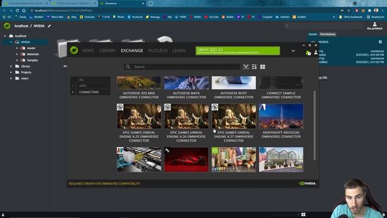The image size is (387, 218).
Task: Click the Nucleus web Omniverse logo
Action: pos(7,25)
